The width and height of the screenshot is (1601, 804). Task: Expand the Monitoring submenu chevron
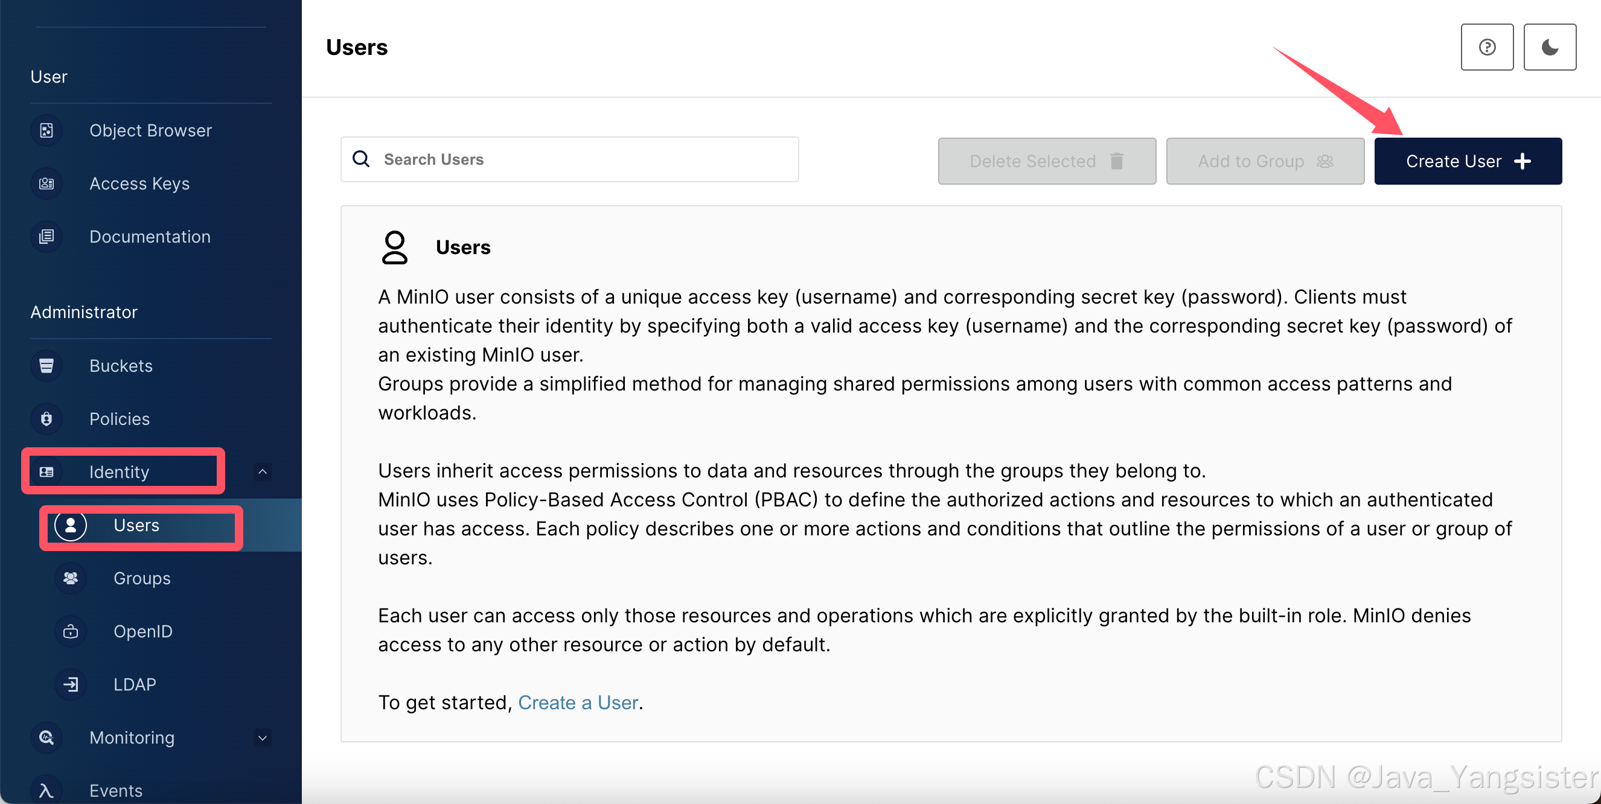(263, 738)
